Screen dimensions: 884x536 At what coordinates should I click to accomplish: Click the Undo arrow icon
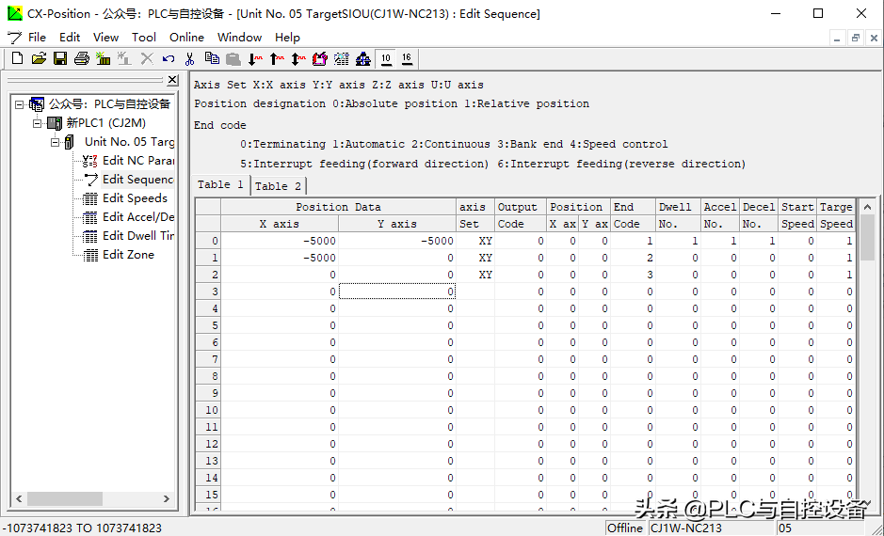point(169,58)
